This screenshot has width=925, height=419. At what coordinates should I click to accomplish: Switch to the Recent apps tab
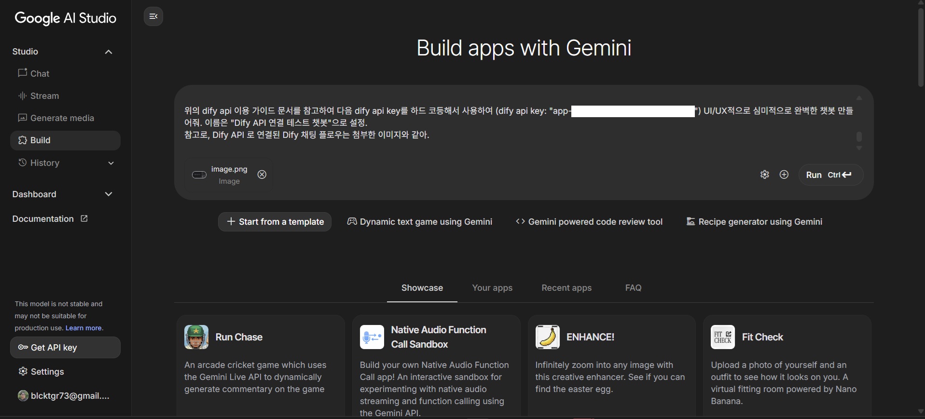[x=566, y=288]
